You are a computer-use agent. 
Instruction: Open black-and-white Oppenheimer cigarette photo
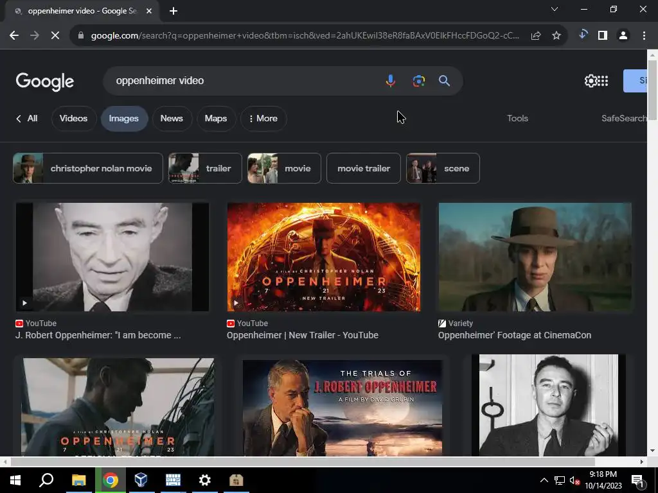[549, 405]
